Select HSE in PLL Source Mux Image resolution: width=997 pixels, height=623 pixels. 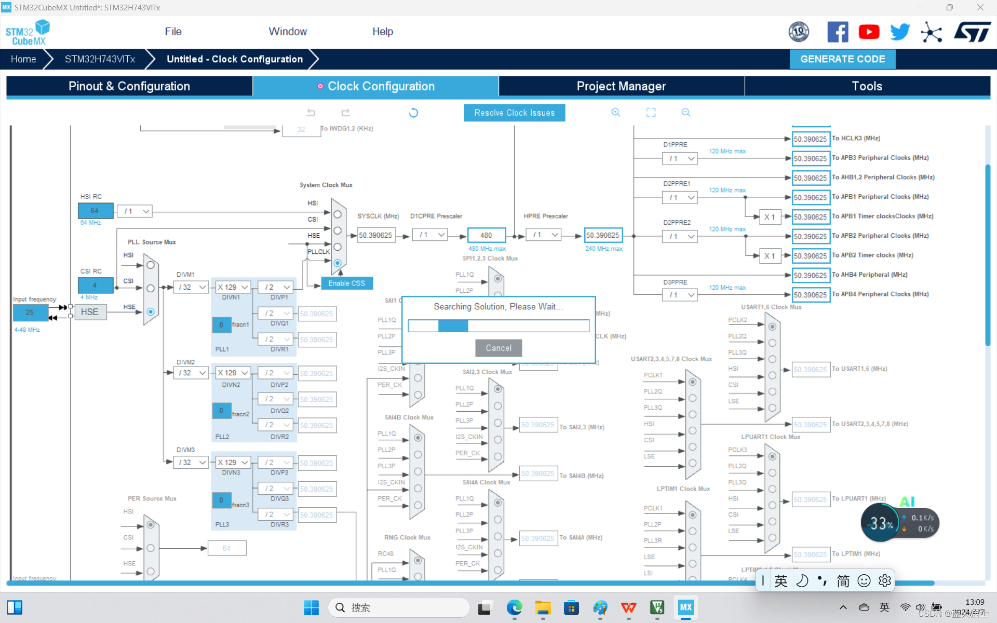[x=151, y=311]
